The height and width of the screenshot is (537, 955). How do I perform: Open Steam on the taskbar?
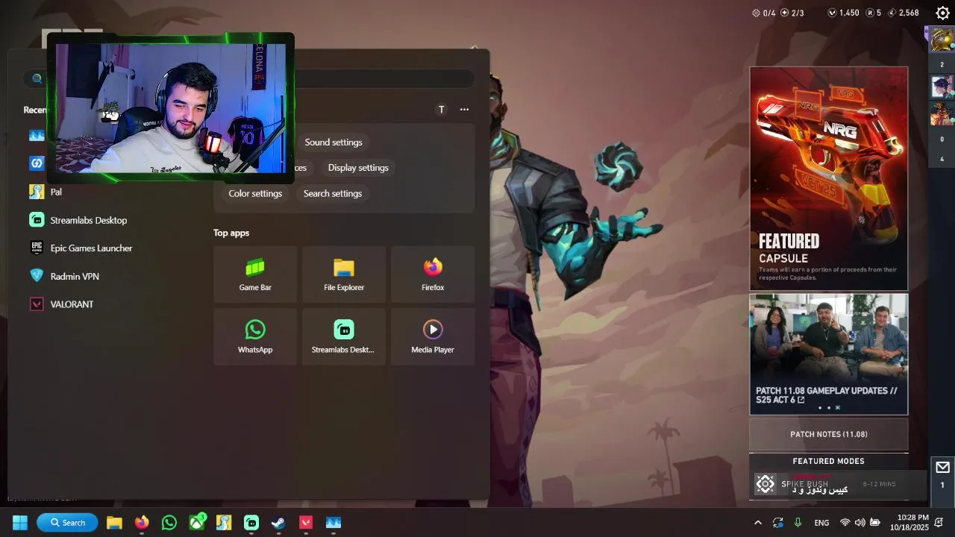278,523
